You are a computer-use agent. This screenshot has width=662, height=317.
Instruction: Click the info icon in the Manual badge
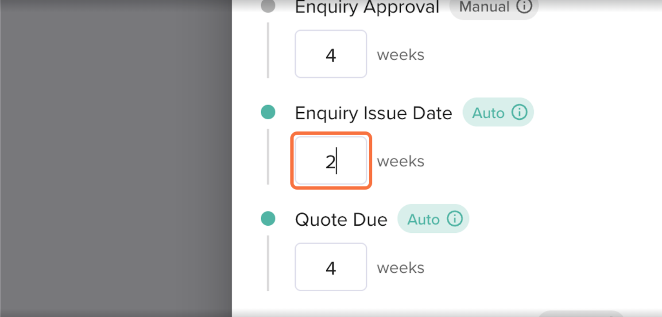point(524,7)
